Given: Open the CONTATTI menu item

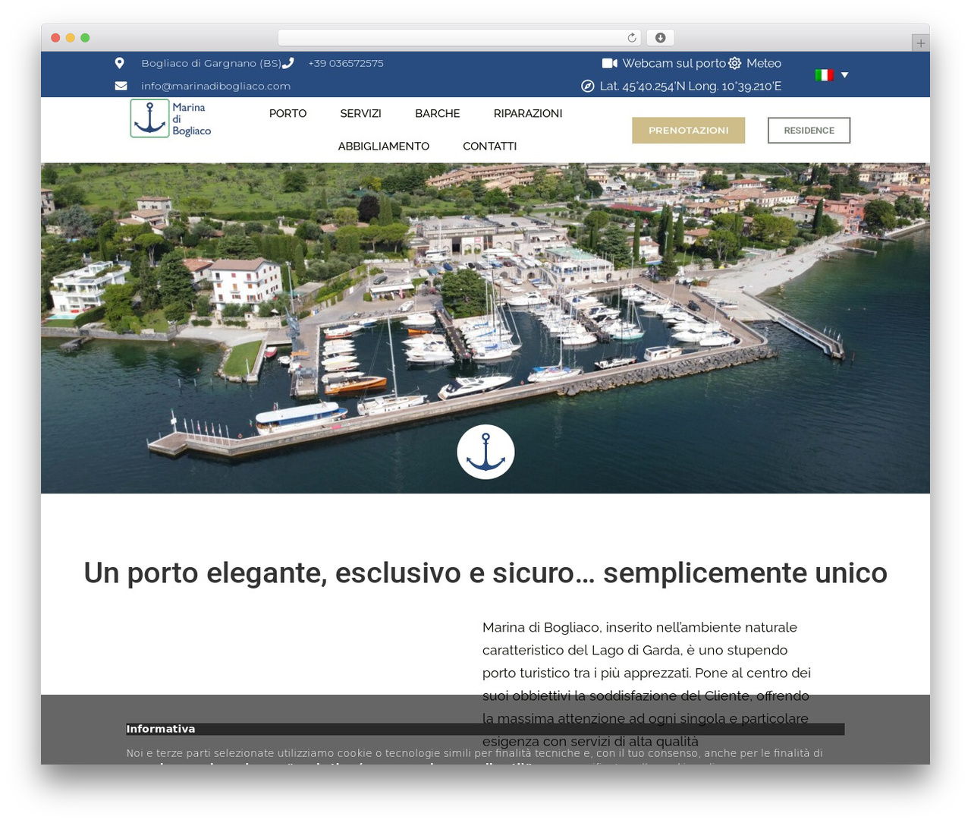Looking at the screenshot, I should (489, 146).
